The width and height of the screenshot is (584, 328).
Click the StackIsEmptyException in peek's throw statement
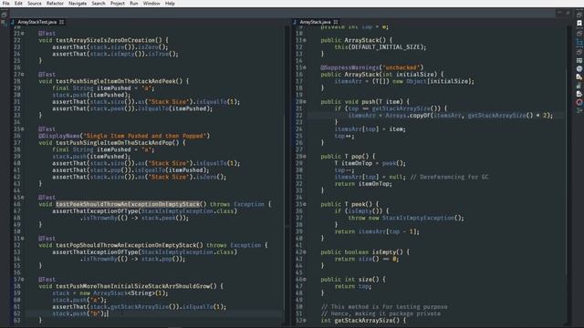pos(418,218)
